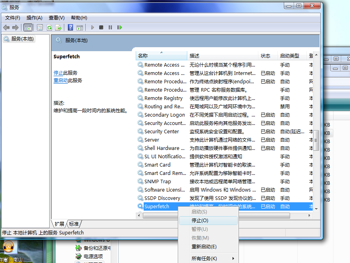Click 自动(延迟... startup type of Security Center
The width and height of the screenshot is (350, 263).
coord(292,132)
